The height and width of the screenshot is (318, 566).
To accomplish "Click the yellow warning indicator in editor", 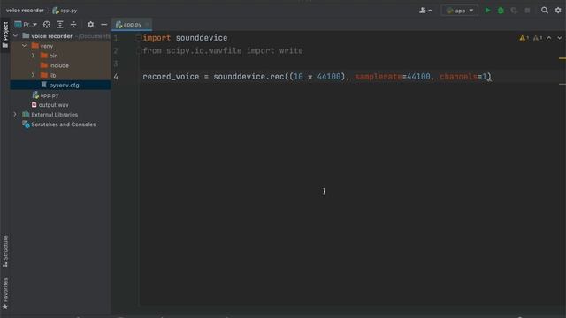I will [524, 38].
